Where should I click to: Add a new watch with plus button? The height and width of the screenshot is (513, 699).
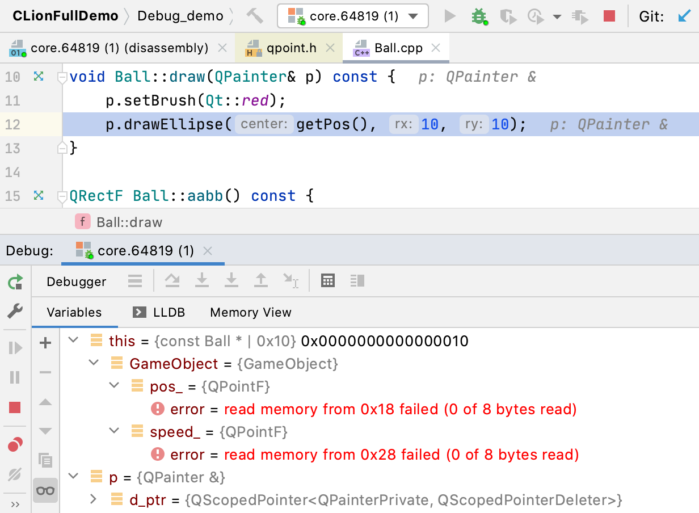pyautogui.click(x=45, y=343)
